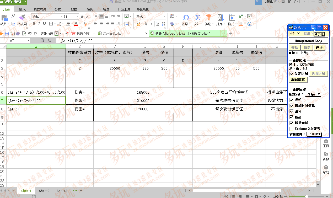The image size is (333, 198).
Task: Close the 我的WPS tab
Action: tap(94, 34)
